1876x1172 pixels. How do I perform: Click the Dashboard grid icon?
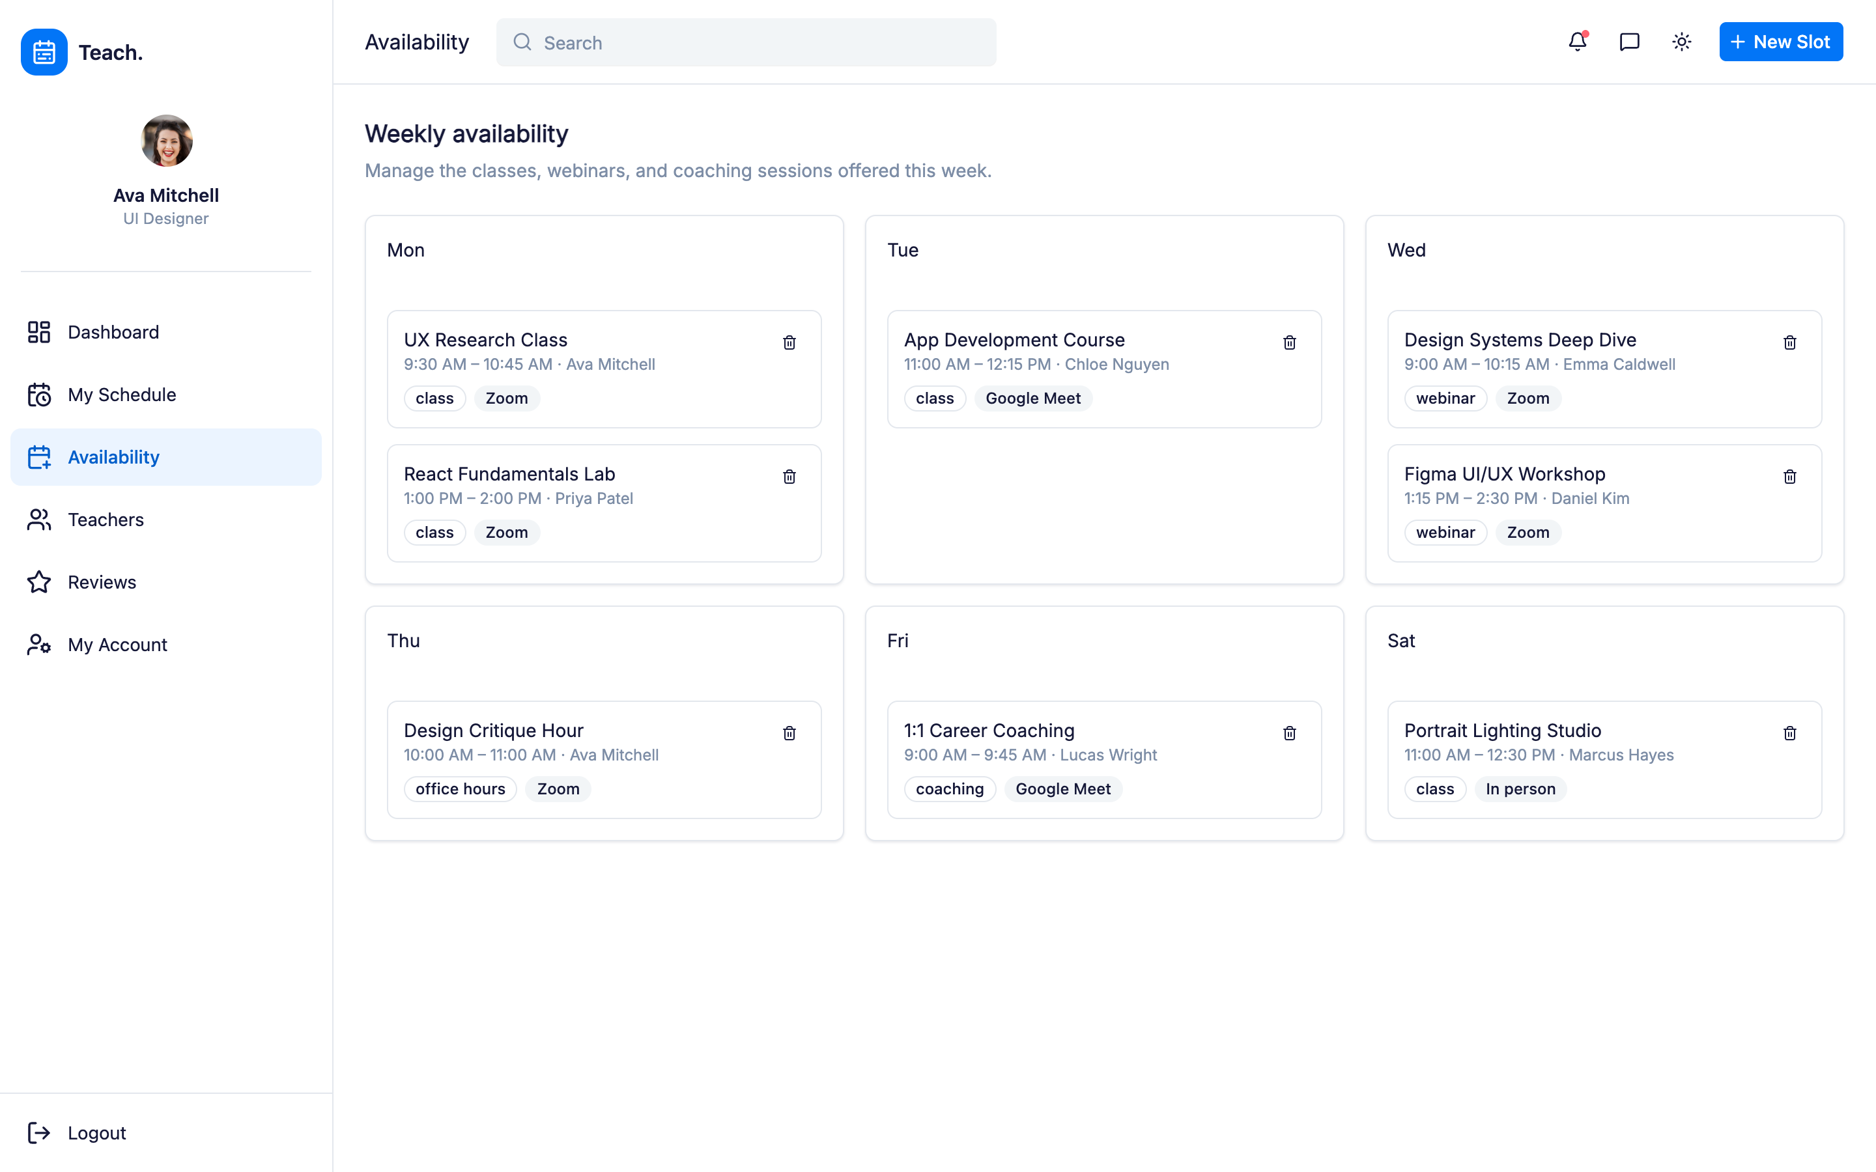point(39,332)
